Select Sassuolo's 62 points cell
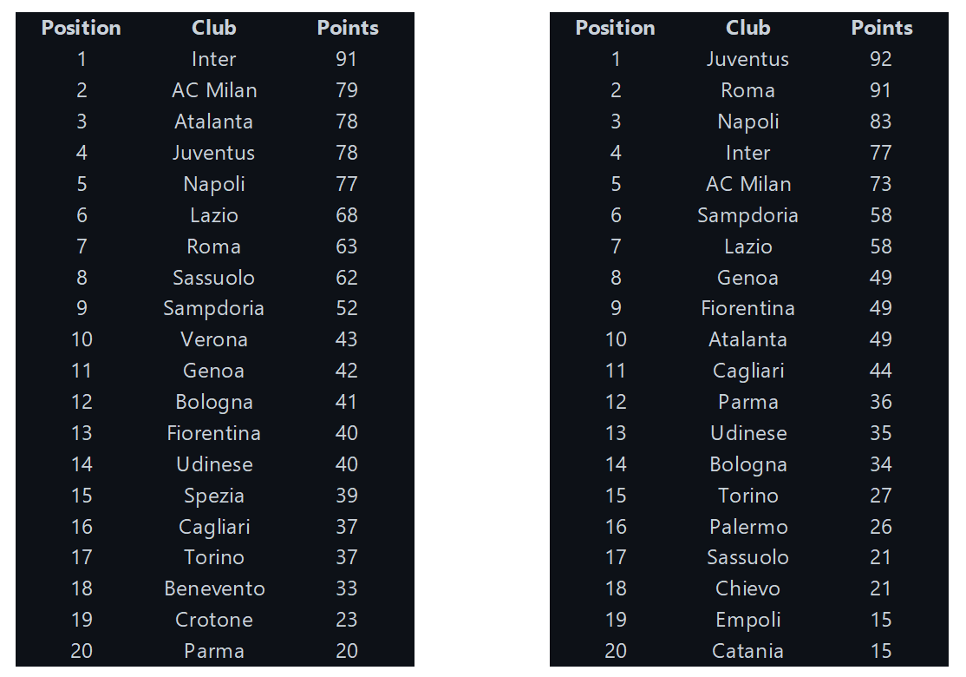Image resolution: width=966 pixels, height=677 pixels. click(x=347, y=278)
